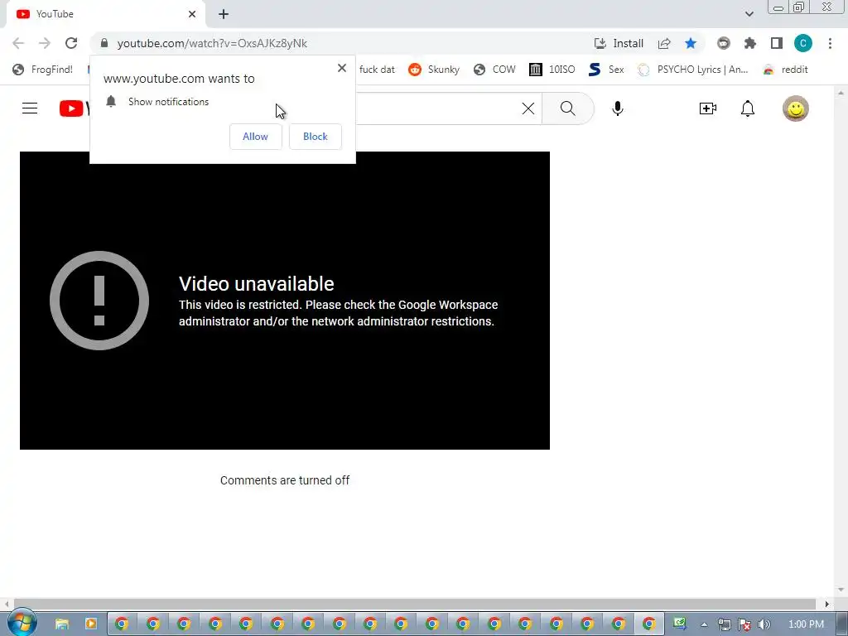Select the YouTube browser tab
Viewport: 848px width, 636px height.
[105, 14]
